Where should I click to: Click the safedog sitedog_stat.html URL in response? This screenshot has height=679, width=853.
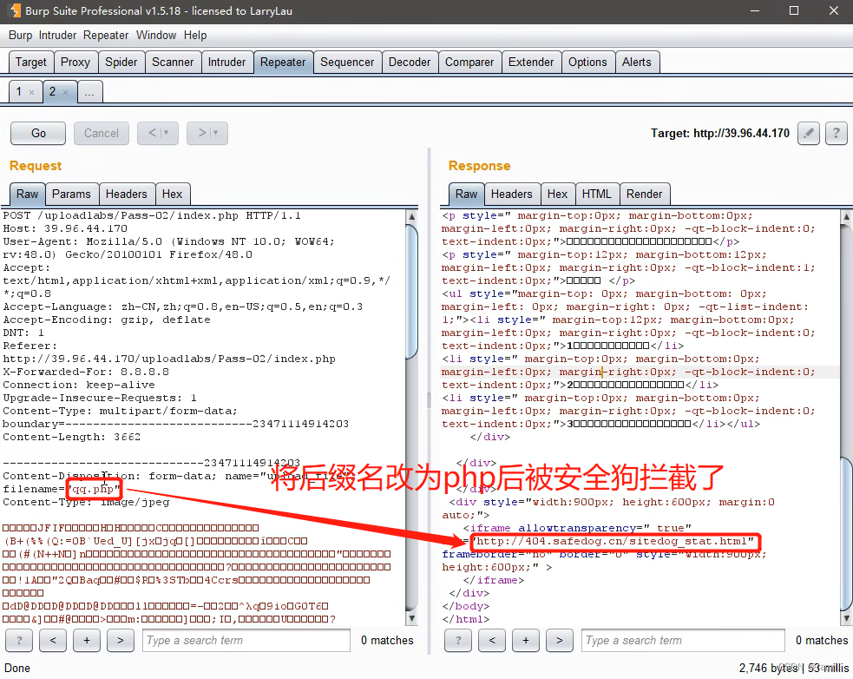point(614,541)
